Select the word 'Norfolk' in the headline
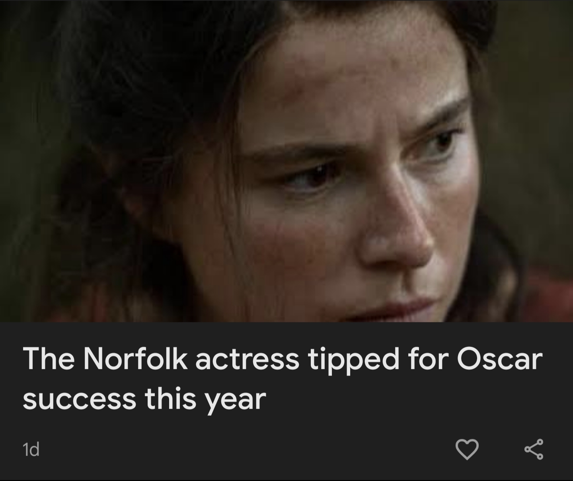 pyautogui.click(x=135, y=359)
